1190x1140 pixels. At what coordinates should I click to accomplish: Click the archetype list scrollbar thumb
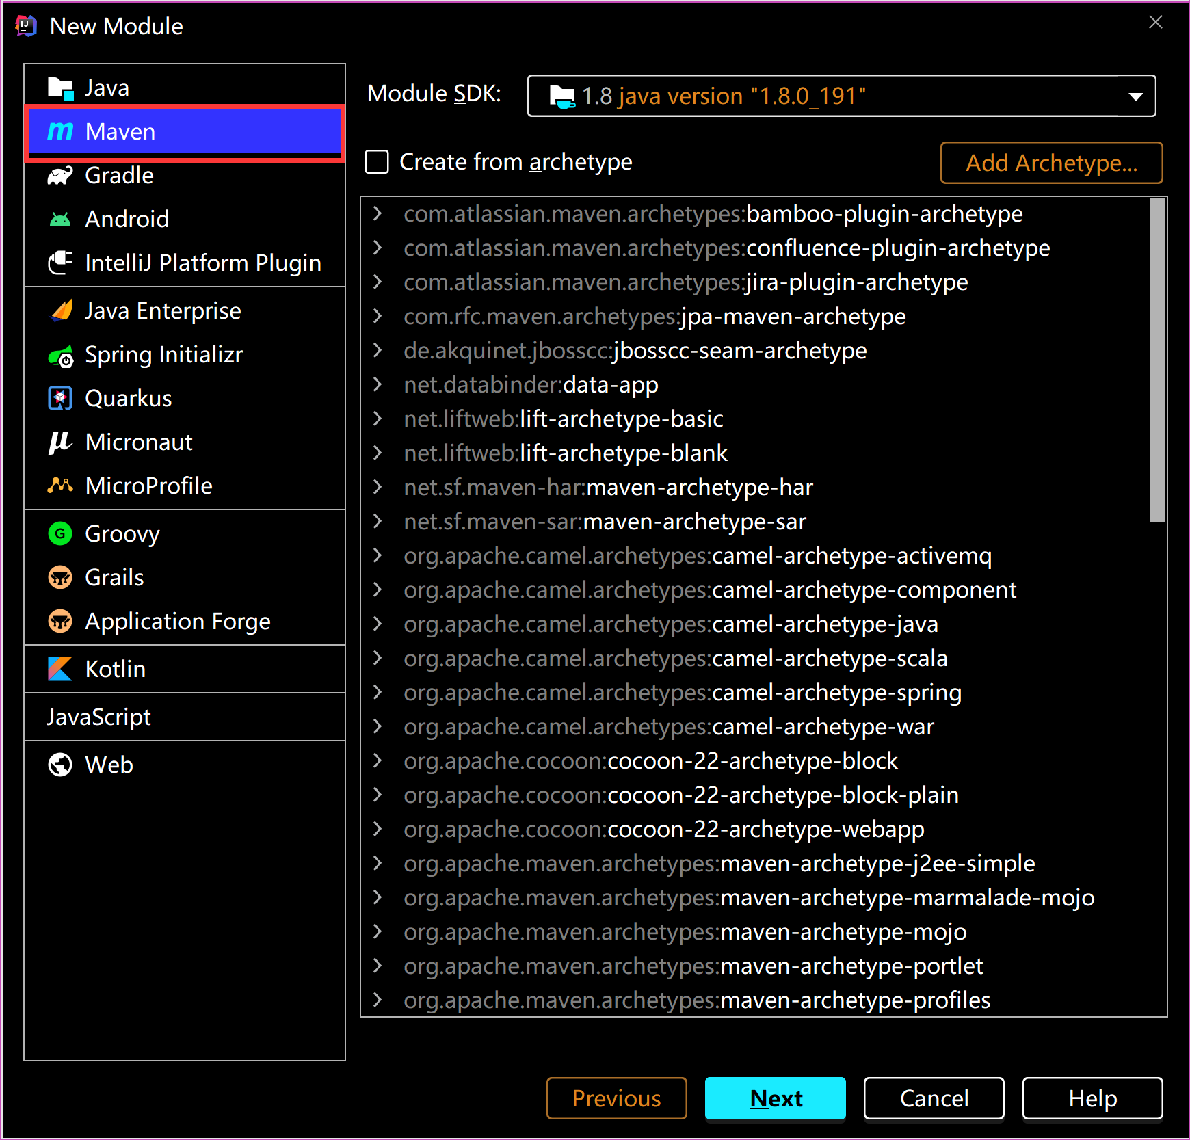pos(1158,360)
